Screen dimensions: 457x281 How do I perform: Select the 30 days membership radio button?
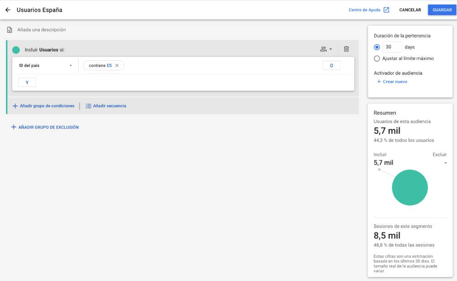point(377,47)
